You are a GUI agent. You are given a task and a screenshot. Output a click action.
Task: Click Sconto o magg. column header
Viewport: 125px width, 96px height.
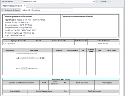91,50
